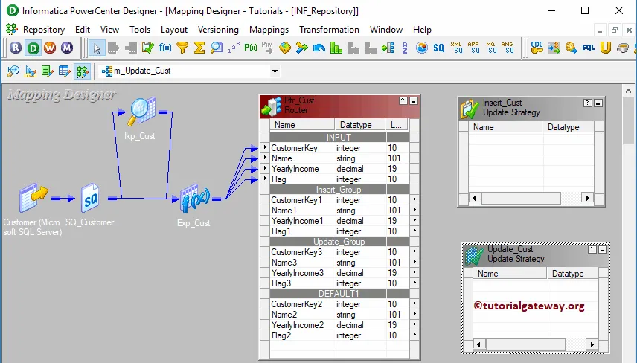Viewport: 637px width, 363px height.
Task: Open the Repository Manager (R) tool
Action: coord(16,48)
